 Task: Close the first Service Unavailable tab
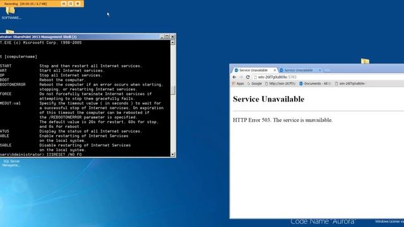coord(275,70)
